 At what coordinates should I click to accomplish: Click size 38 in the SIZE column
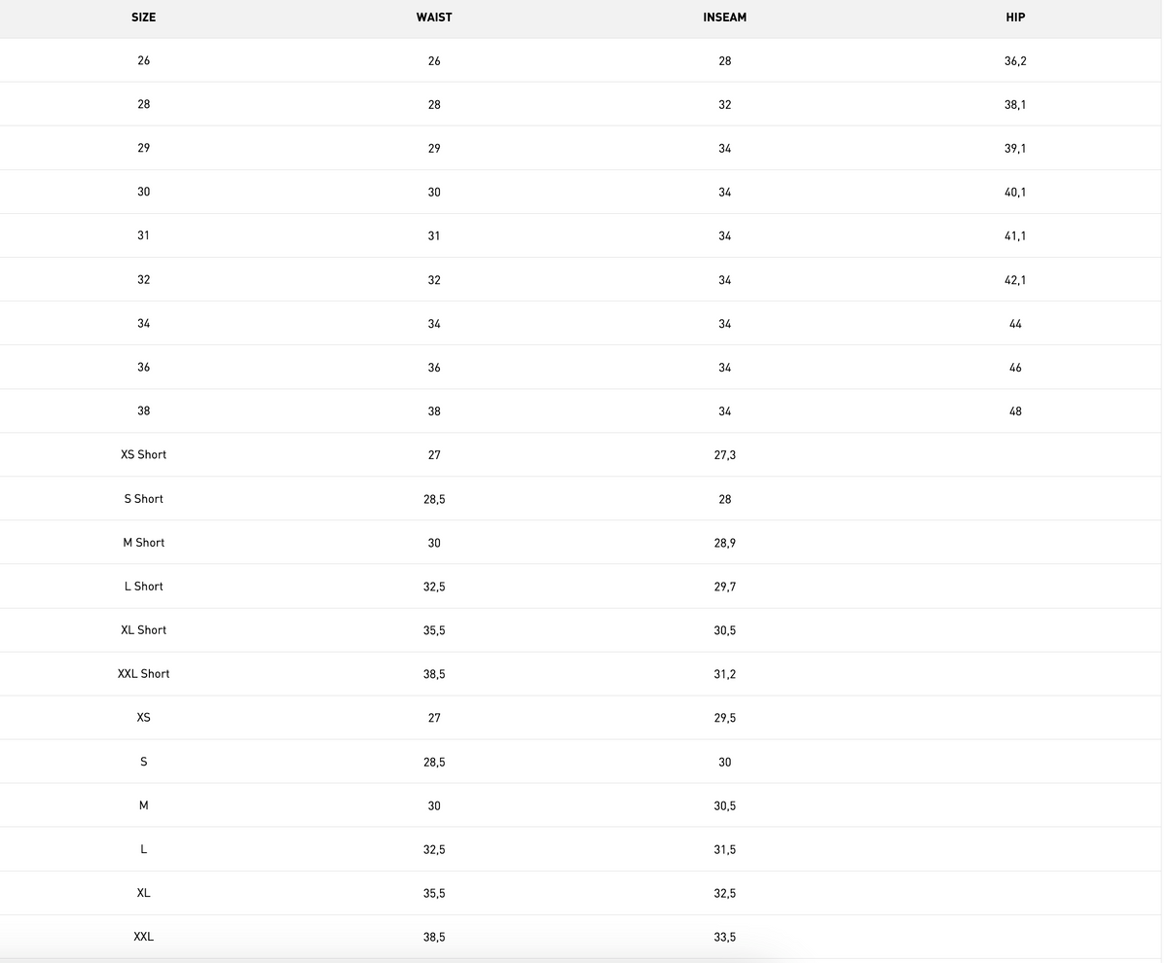coord(143,410)
